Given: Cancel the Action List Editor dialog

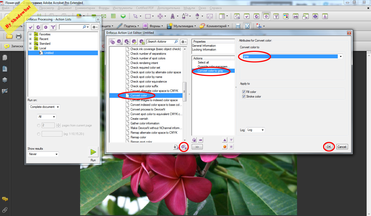Looking at the screenshot, I should click(342, 147).
